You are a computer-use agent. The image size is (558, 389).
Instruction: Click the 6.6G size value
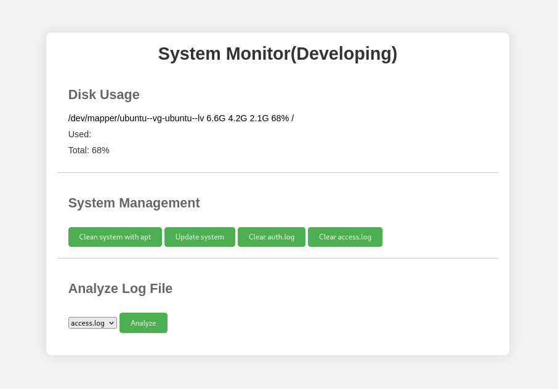[216, 118]
